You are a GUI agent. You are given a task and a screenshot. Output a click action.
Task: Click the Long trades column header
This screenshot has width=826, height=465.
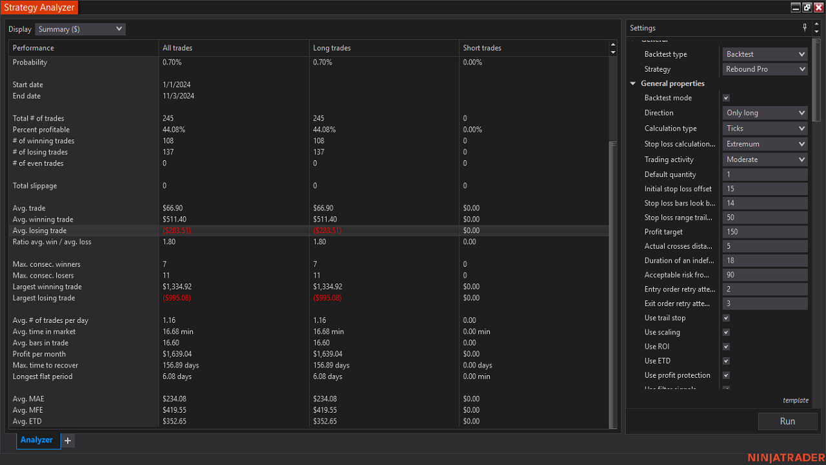pyautogui.click(x=384, y=48)
